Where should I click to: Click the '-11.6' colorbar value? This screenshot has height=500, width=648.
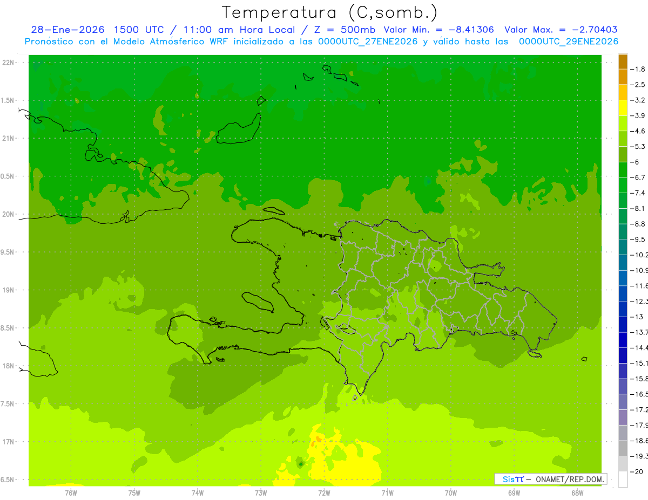pyautogui.click(x=639, y=286)
